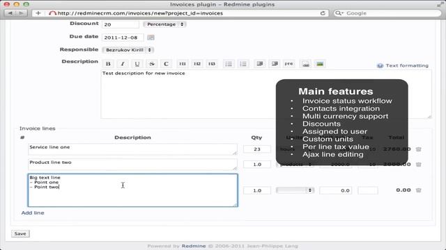The width and height of the screenshot is (446, 250).
Task: Apply Heading 2 formatting button
Action: pos(197,64)
